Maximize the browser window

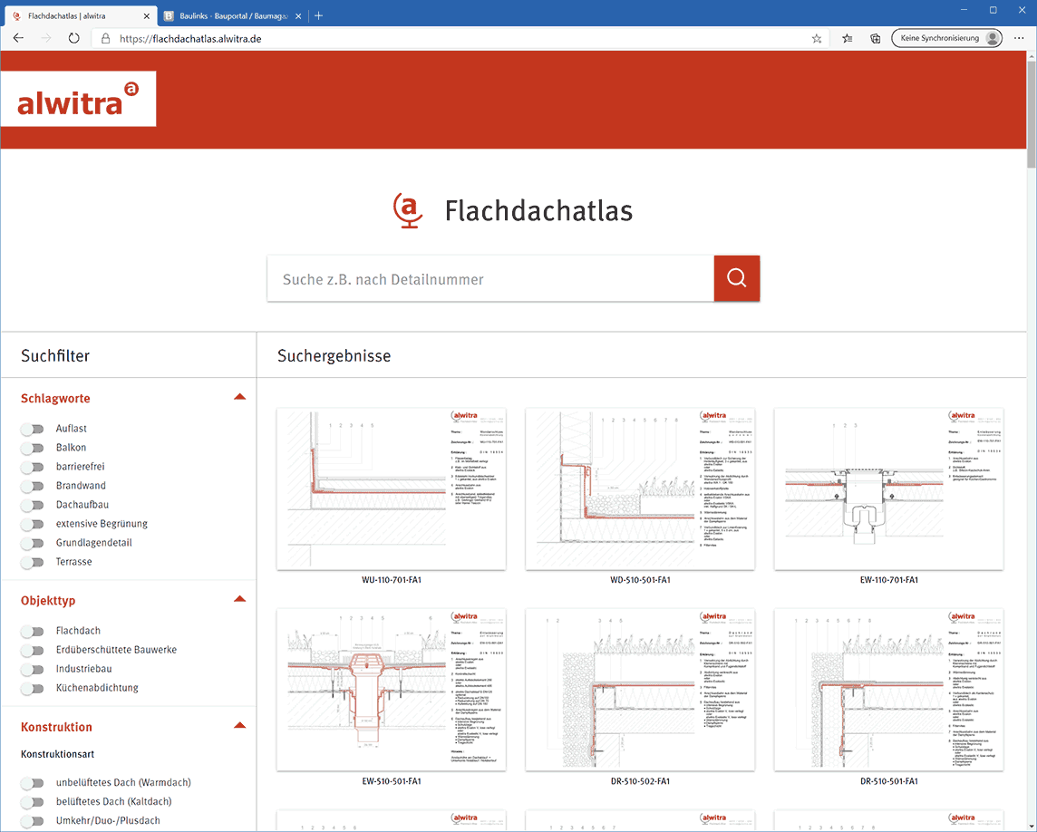(x=993, y=10)
